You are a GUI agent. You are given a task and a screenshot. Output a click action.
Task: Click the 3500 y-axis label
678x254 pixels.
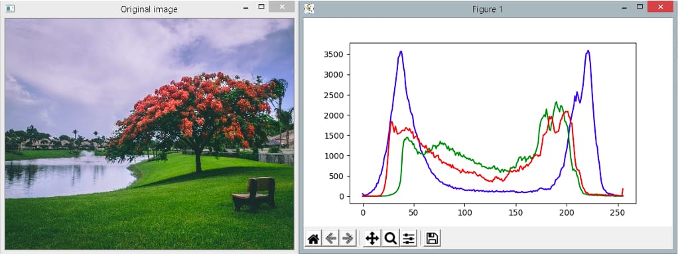pyautogui.click(x=334, y=54)
